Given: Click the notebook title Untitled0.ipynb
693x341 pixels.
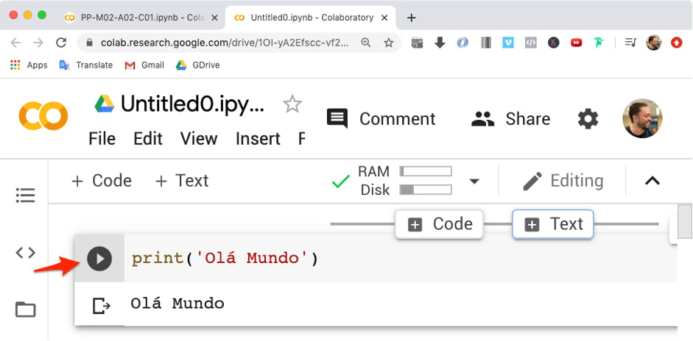Looking at the screenshot, I should (192, 104).
